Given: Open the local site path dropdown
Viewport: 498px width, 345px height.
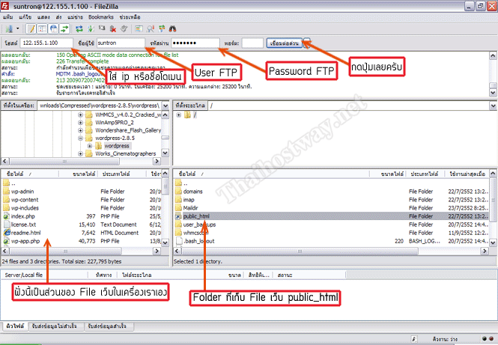Looking at the screenshot, I should [x=166, y=106].
